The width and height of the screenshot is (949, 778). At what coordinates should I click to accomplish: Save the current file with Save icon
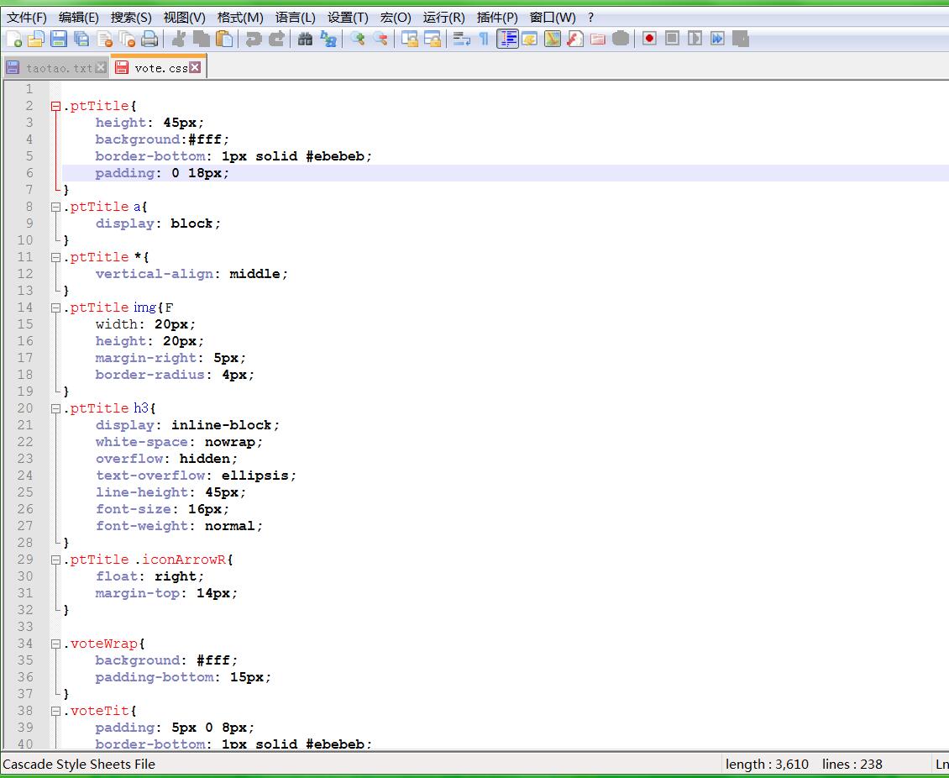pyautogui.click(x=59, y=39)
